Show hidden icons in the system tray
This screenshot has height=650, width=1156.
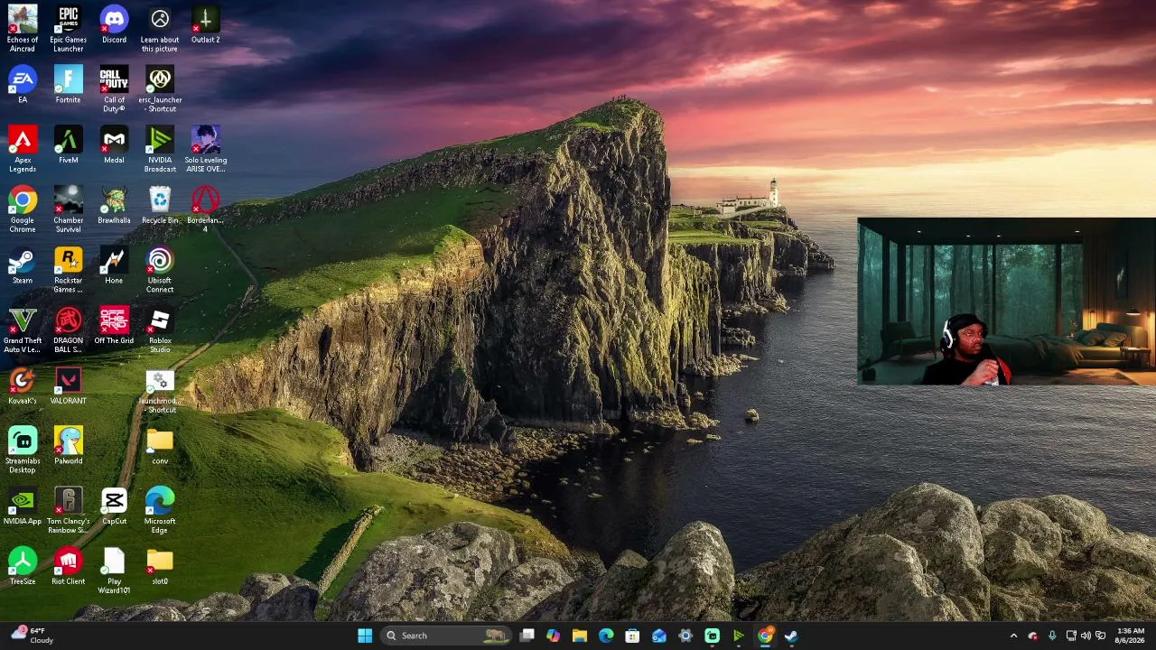[1013, 636]
